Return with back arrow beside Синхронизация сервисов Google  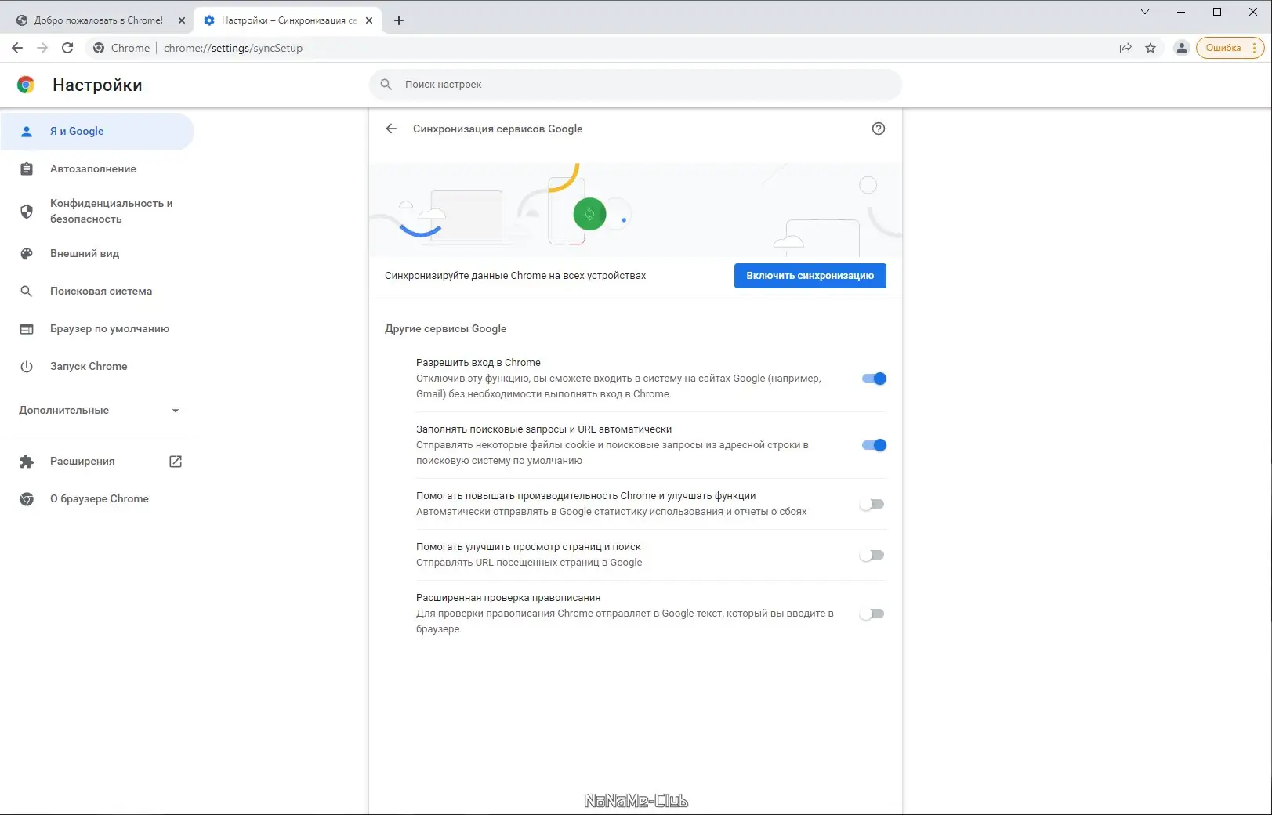[391, 129]
